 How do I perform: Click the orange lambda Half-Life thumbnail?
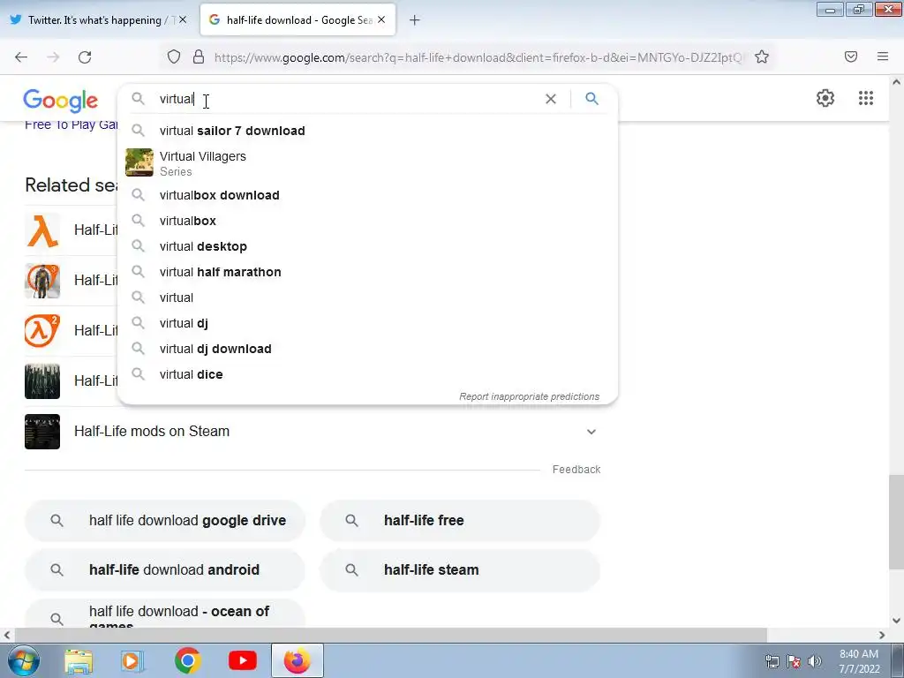coord(42,230)
